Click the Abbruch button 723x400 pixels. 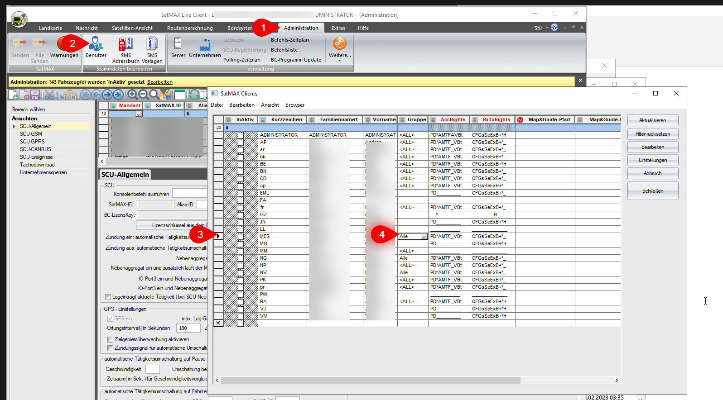(653, 173)
